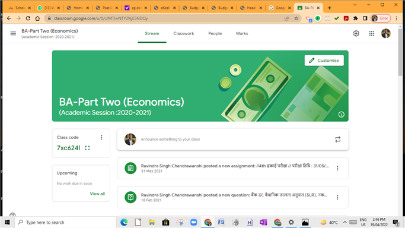Open options for 31 May assignment post

click(x=337, y=168)
